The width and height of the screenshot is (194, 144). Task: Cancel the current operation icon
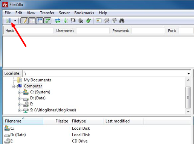coord(73,20)
